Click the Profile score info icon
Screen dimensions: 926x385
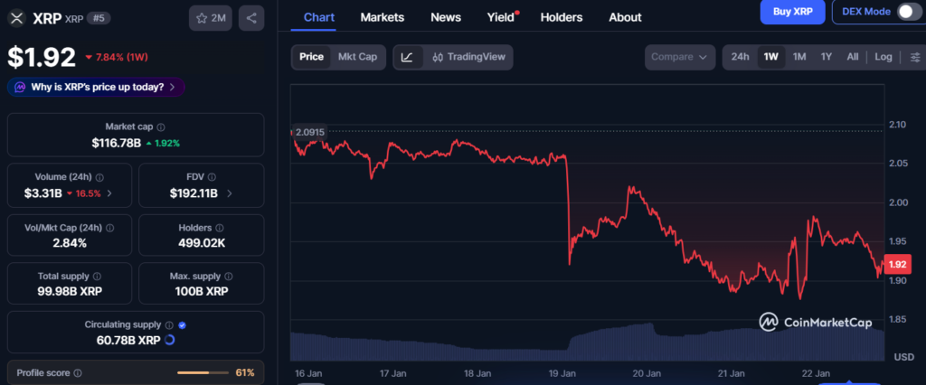tap(78, 372)
